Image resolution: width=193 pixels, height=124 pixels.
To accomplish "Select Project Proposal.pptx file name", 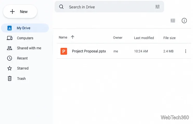I will 89,51.
